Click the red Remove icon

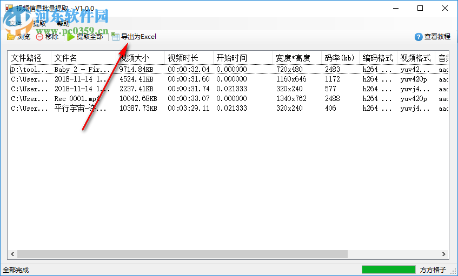tap(39, 37)
